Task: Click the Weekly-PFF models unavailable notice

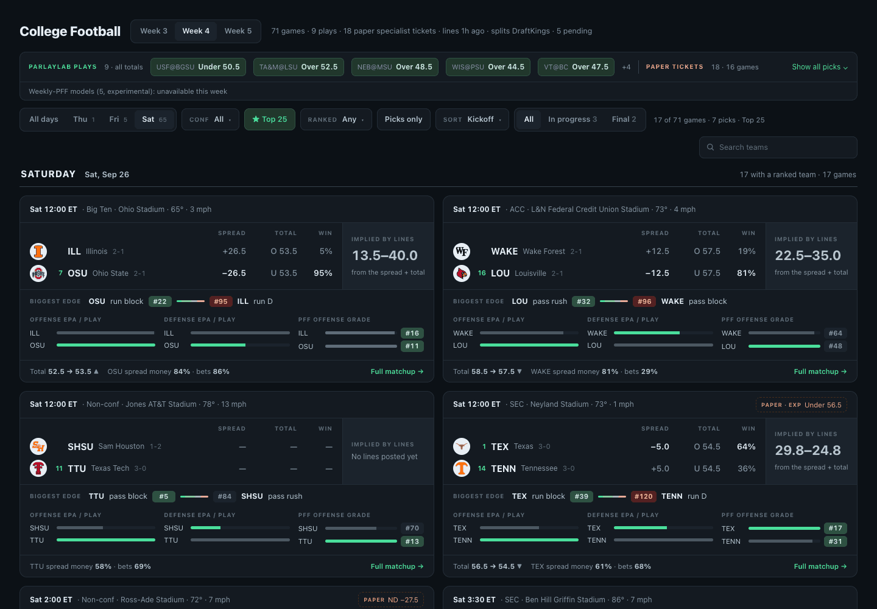Action: pyautogui.click(x=128, y=91)
